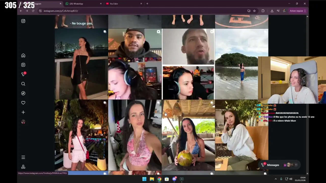Click the browser profile avatar icon
The image size is (326, 183).
[x=284, y=11]
